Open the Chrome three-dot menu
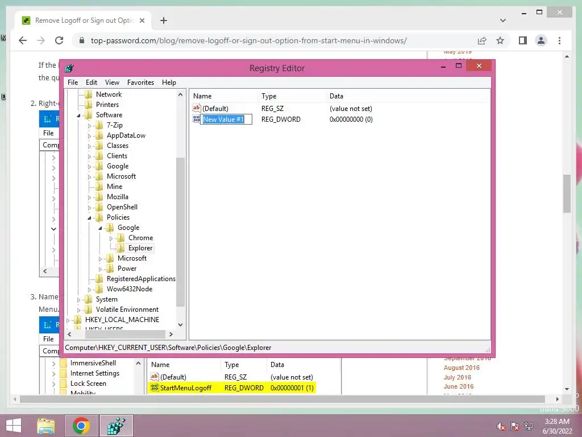Screen dimensions: 582x437 point(559,40)
